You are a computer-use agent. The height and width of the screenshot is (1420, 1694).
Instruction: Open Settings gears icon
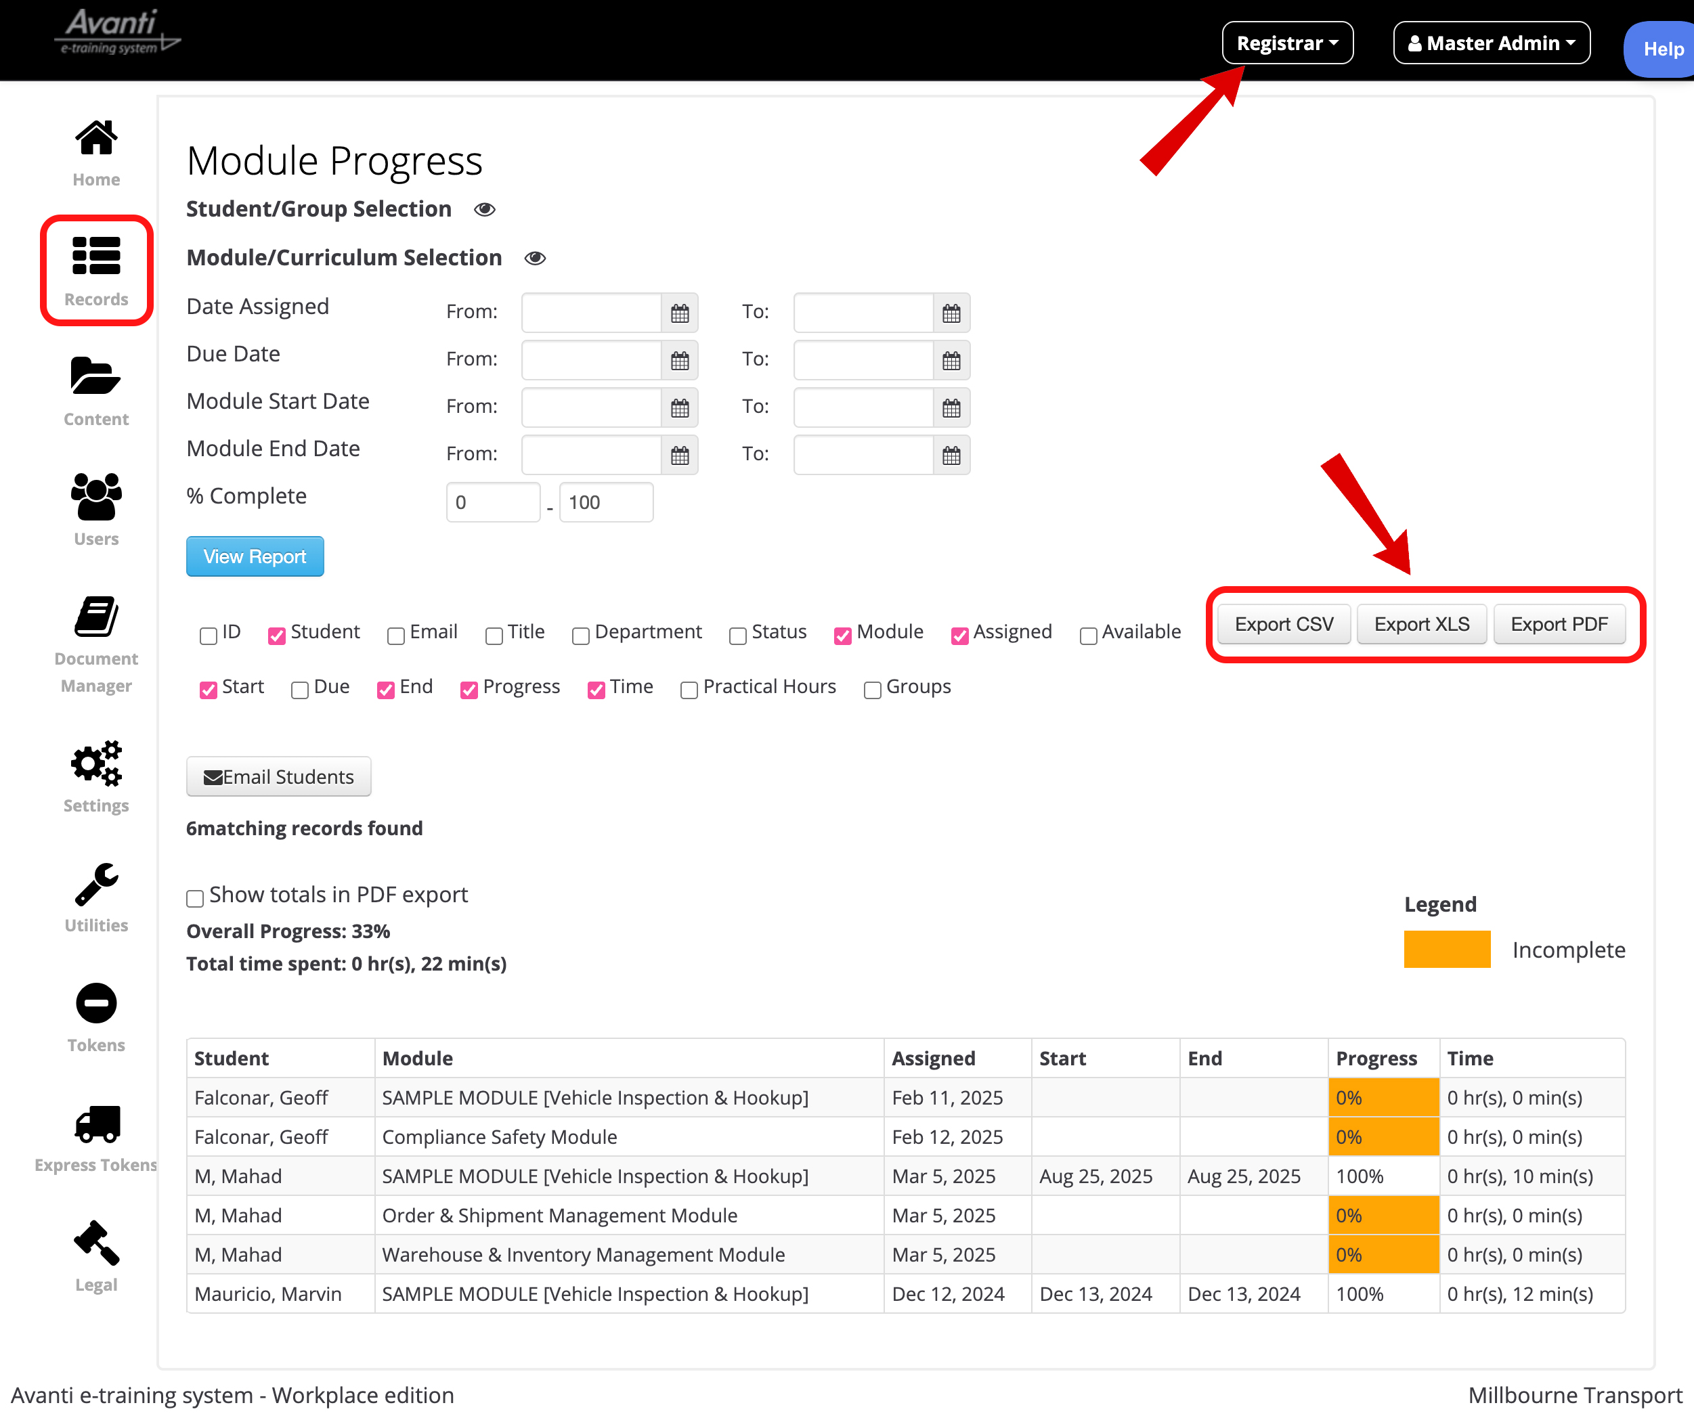(96, 763)
